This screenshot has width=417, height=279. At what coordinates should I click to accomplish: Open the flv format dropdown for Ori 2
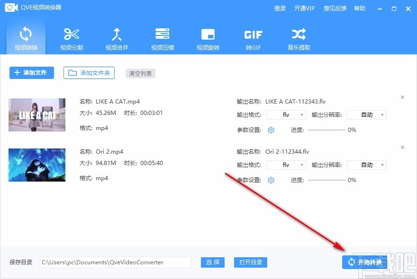(286, 165)
